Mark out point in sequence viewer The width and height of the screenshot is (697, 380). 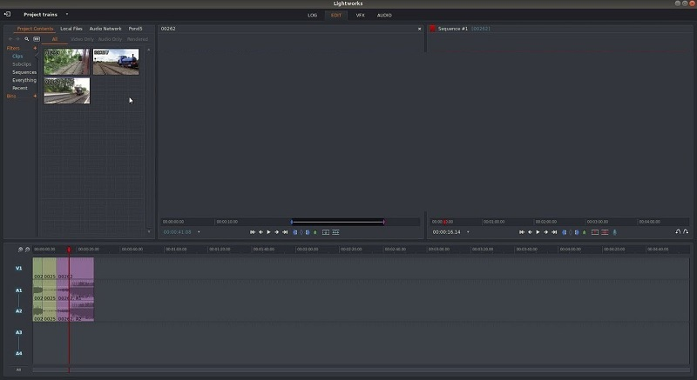[x=577, y=232]
